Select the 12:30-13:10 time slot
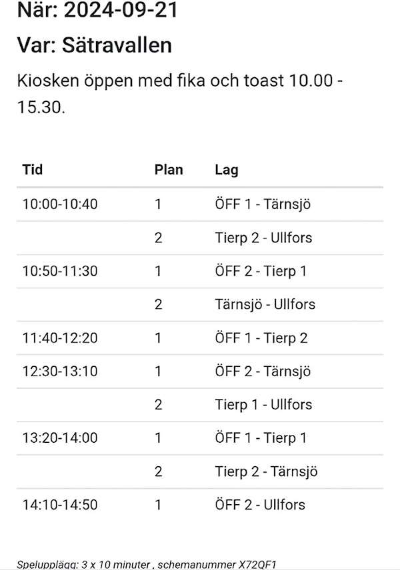Screen dimensions: 400x570 (60, 372)
